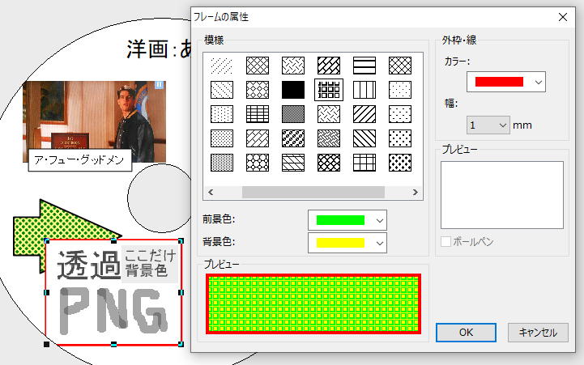Close the フレームの属性 dialog
Image resolution: width=584 pixels, height=365 pixels.
tap(563, 17)
